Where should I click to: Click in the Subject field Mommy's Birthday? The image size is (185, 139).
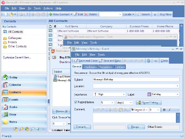(x=136, y=79)
